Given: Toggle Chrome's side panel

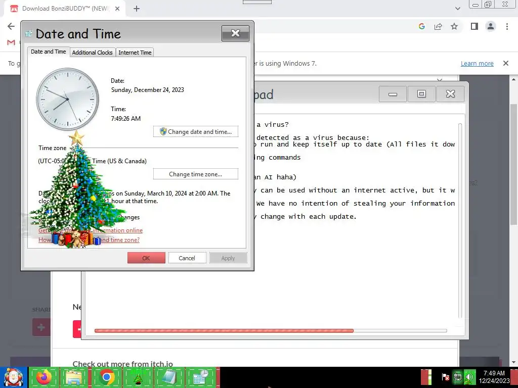Looking at the screenshot, I should pos(474,26).
